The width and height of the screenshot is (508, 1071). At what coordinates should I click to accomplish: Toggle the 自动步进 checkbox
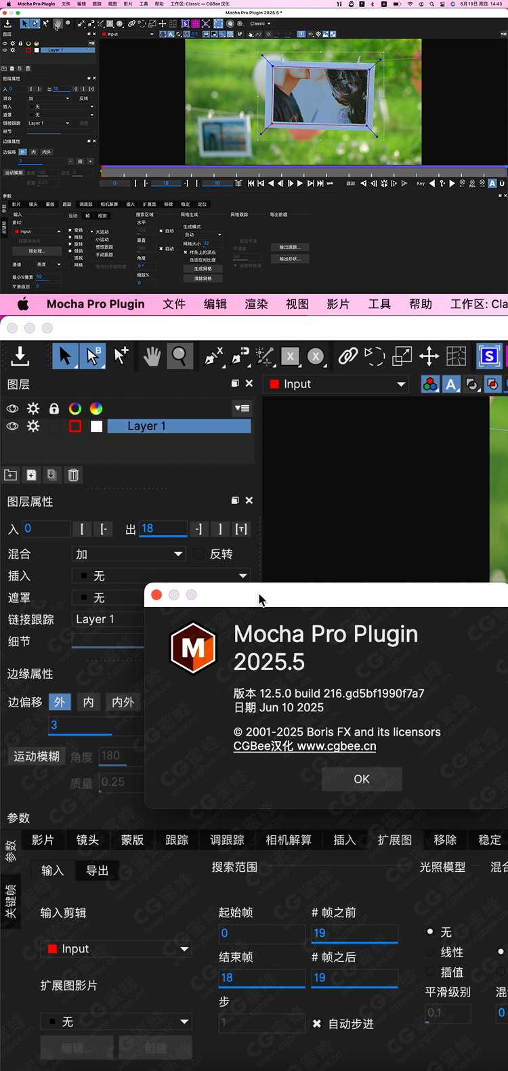pyautogui.click(x=317, y=1024)
